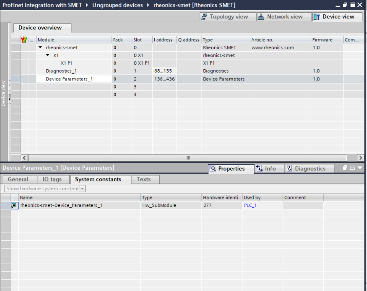The width and height of the screenshot is (367, 291).
Task: Sort by the Q address column header
Action: 189,40
